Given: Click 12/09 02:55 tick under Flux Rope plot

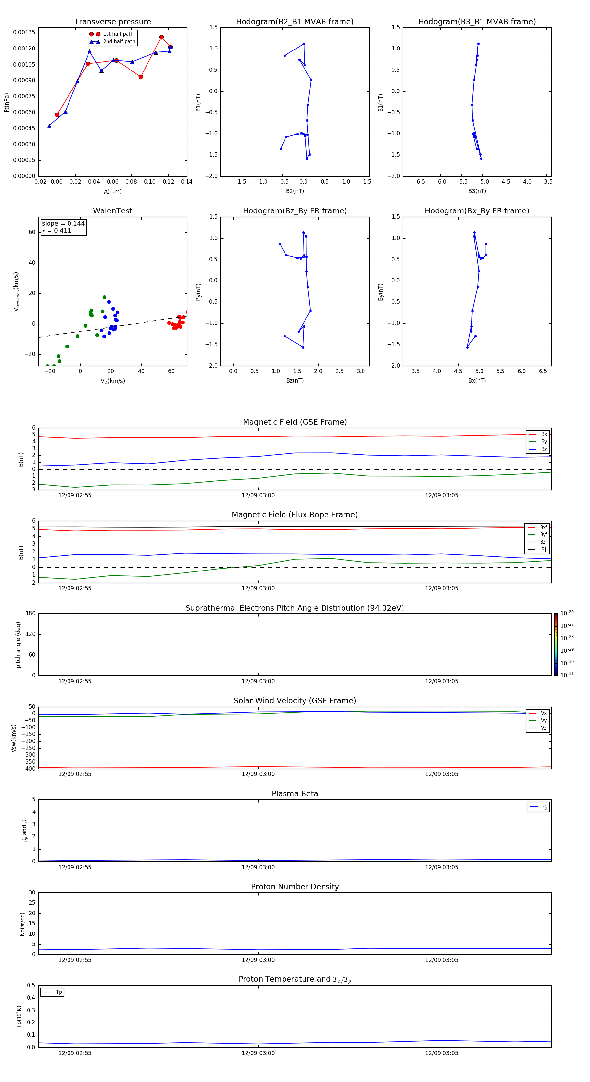Looking at the screenshot, I should [x=75, y=589].
